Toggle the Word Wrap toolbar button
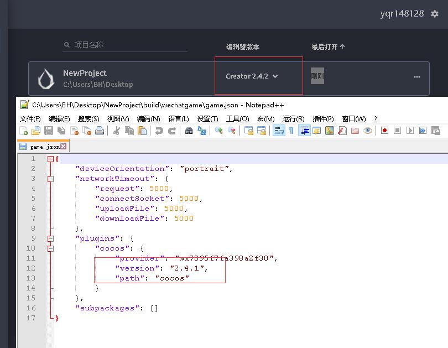Screen dimensions: 448x348 (x=279, y=131)
